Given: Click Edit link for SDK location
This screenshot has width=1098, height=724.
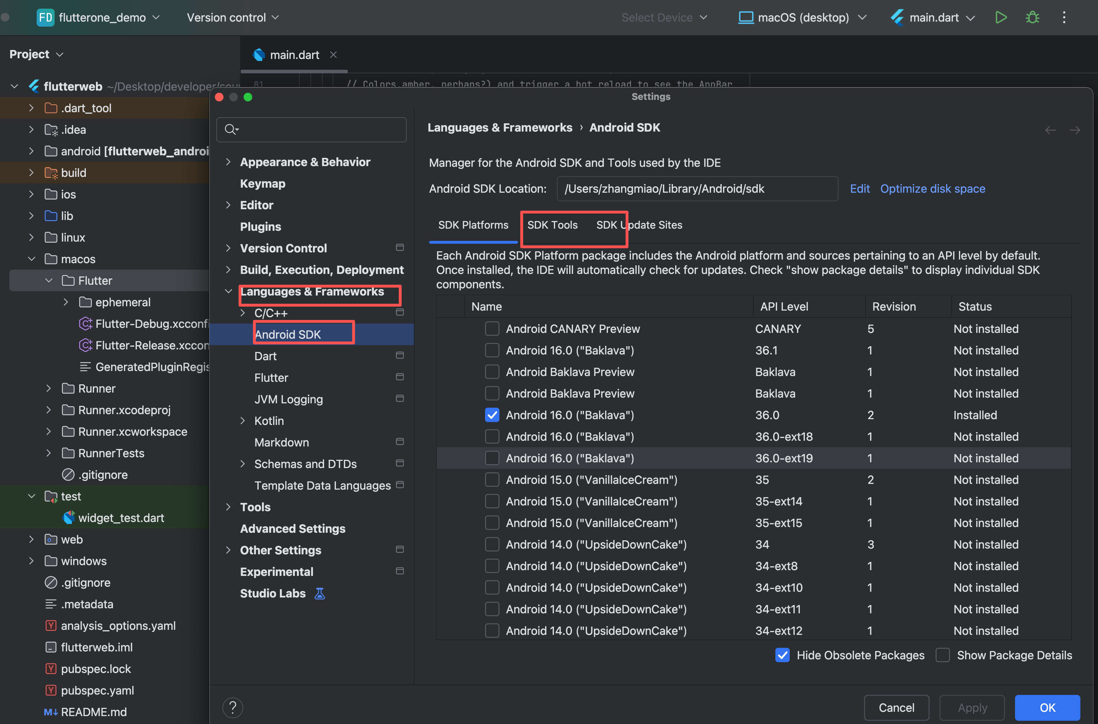Looking at the screenshot, I should pyautogui.click(x=859, y=189).
